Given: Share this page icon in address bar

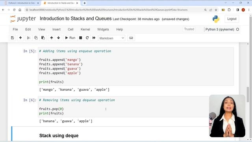Looking at the screenshot, I should point(211,10).
